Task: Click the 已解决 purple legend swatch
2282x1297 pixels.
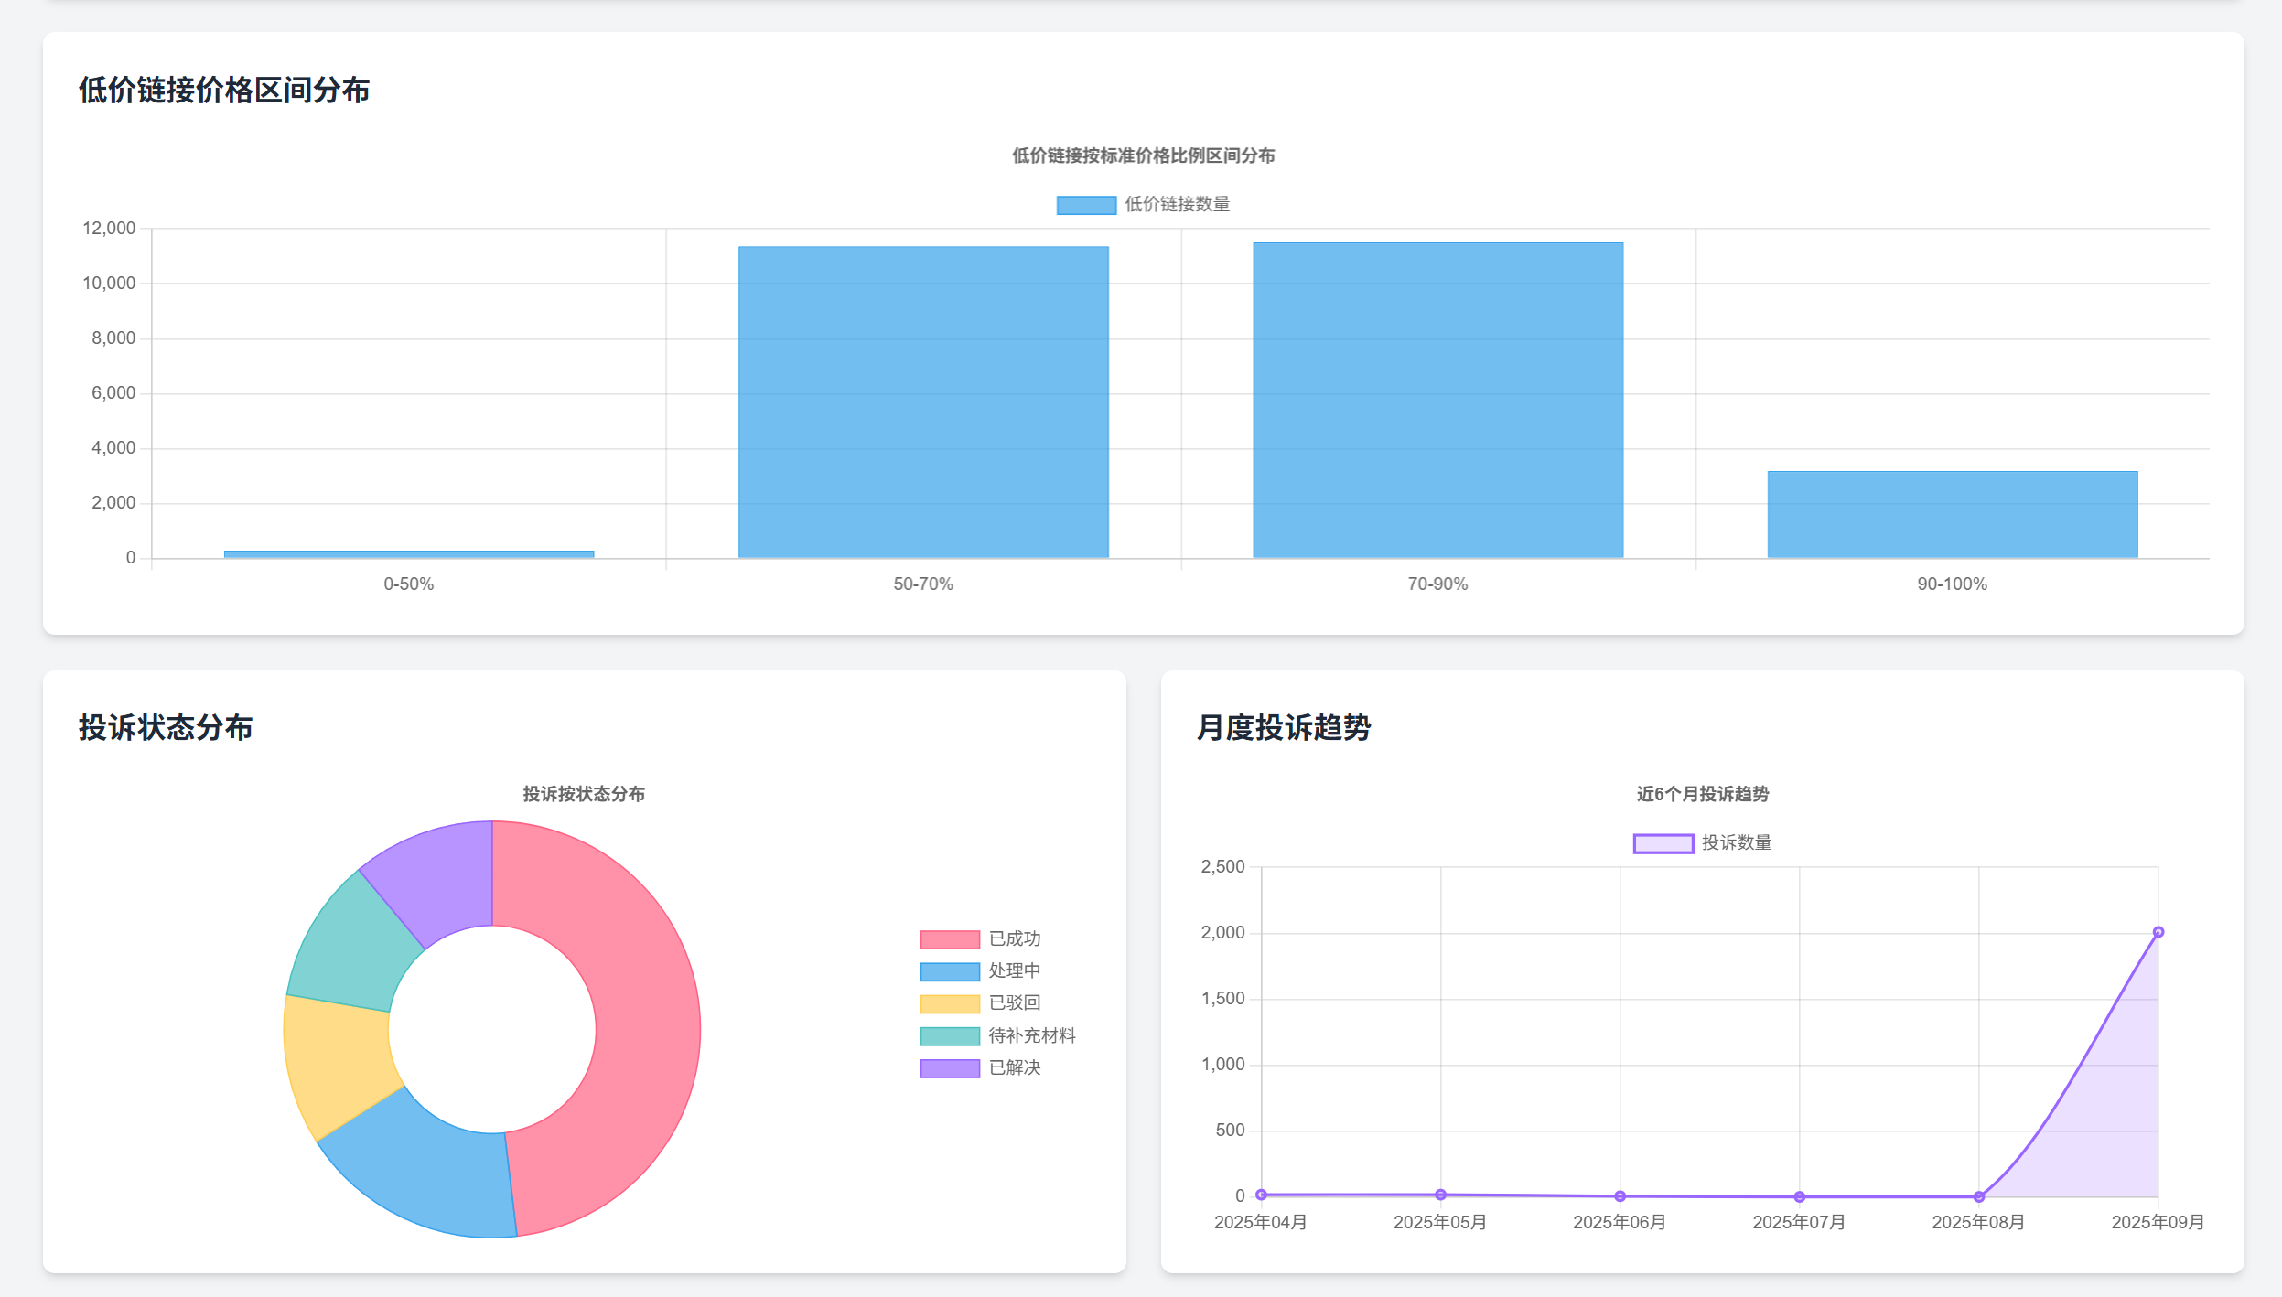Action: tap(949, 1068)
